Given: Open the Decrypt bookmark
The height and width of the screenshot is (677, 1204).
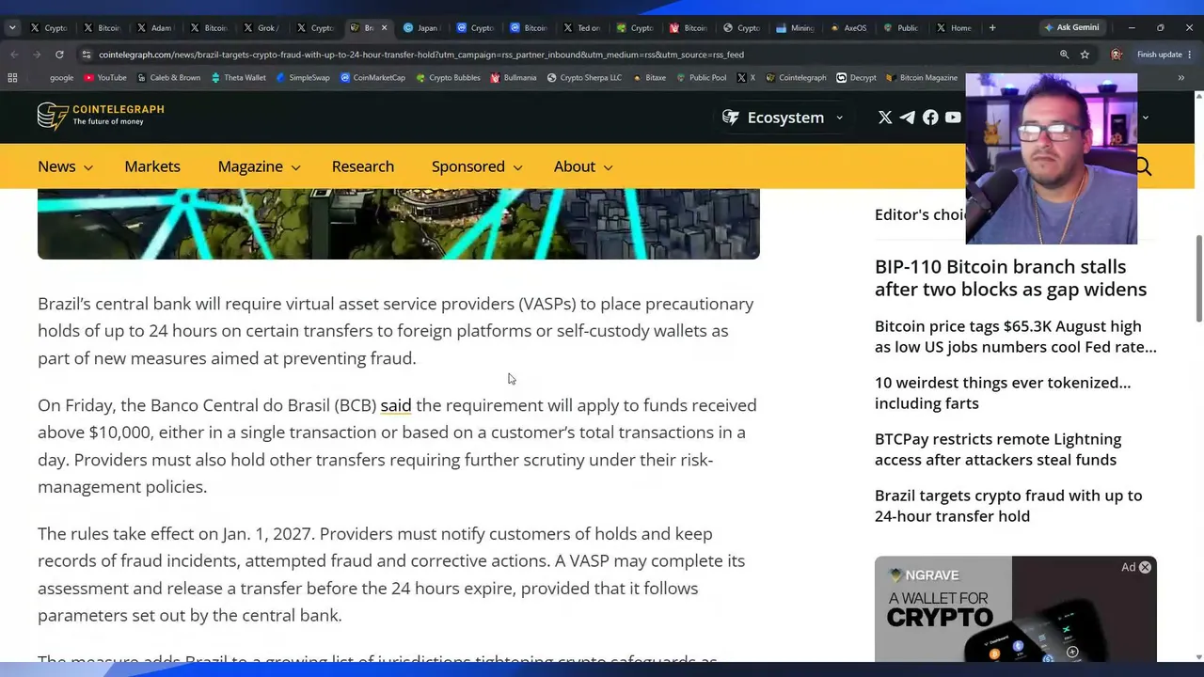Looking at the screenshot, I should pos(856,78).
